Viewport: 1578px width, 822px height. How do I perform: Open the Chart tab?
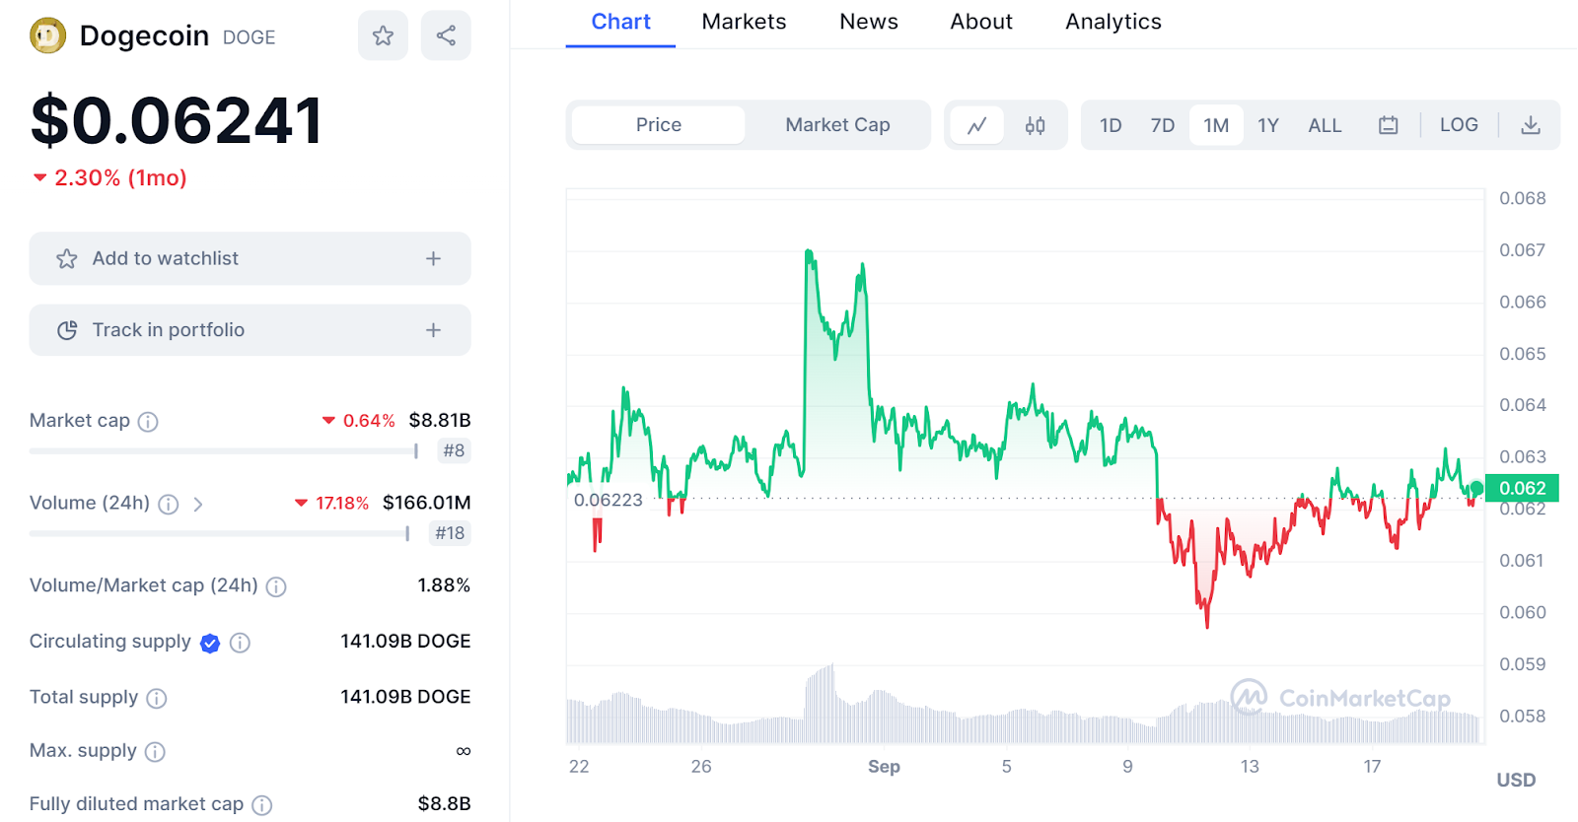pyautogui.click(x=620, y=22)
